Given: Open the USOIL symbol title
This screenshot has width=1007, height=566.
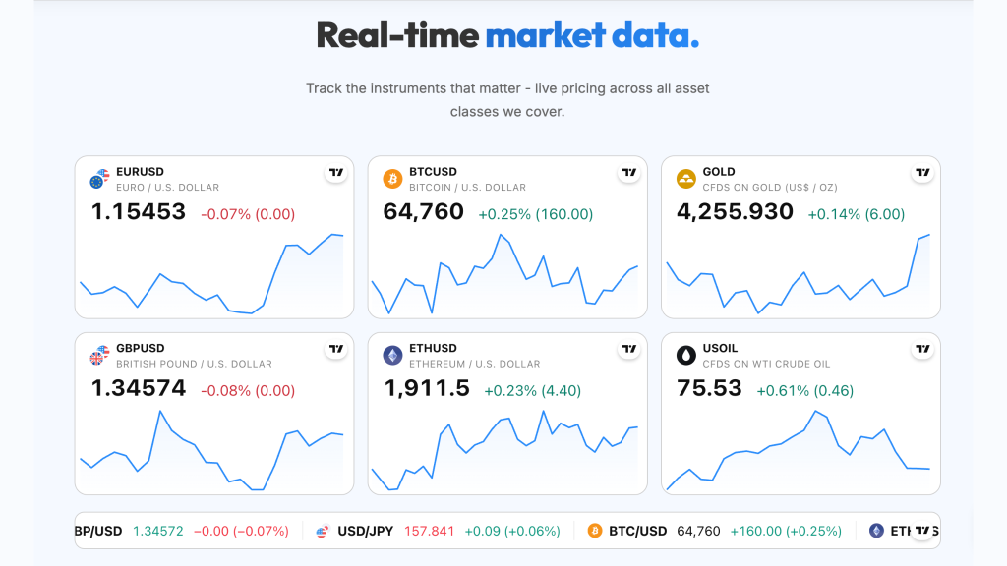Looking at the screenshot, I should [720, 349].
